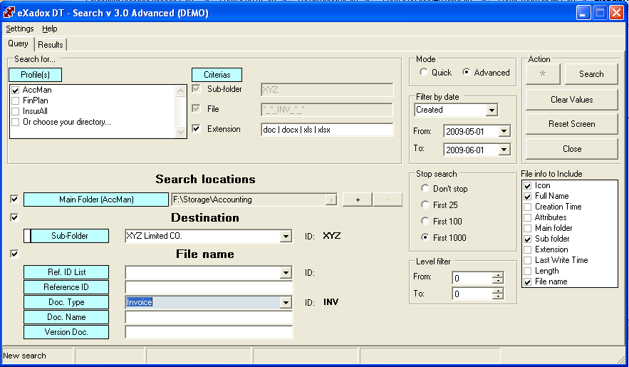This screenshot has width=629, height=367.
Task: Click the eXadox app icon in the title bar
Action: (x=10, y=12)
